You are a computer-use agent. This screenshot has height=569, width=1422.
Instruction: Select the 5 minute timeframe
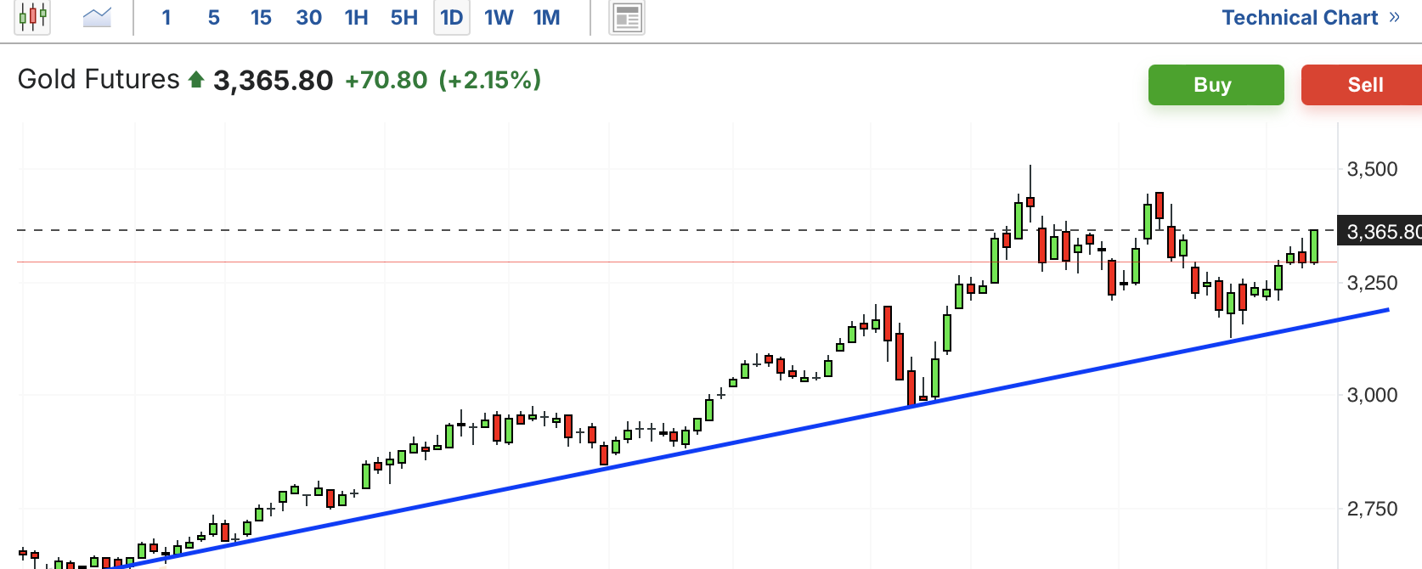point(213,17)
